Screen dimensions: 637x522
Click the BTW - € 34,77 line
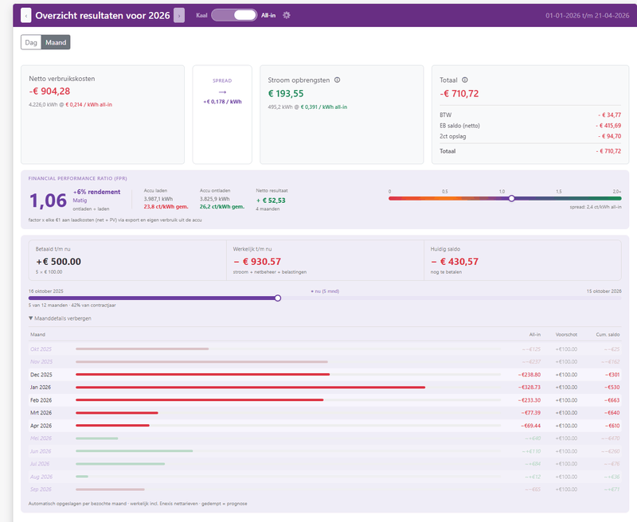[530, 115]
